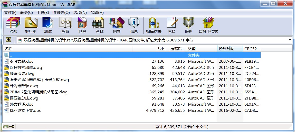Click the Virus Scan (扫描病毒) icon

[x=154, y=23]
